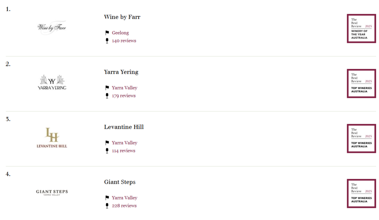Click the Yarra Yering logo image
The height and width of the screenshot is (220, 379).
click(52, 82)
